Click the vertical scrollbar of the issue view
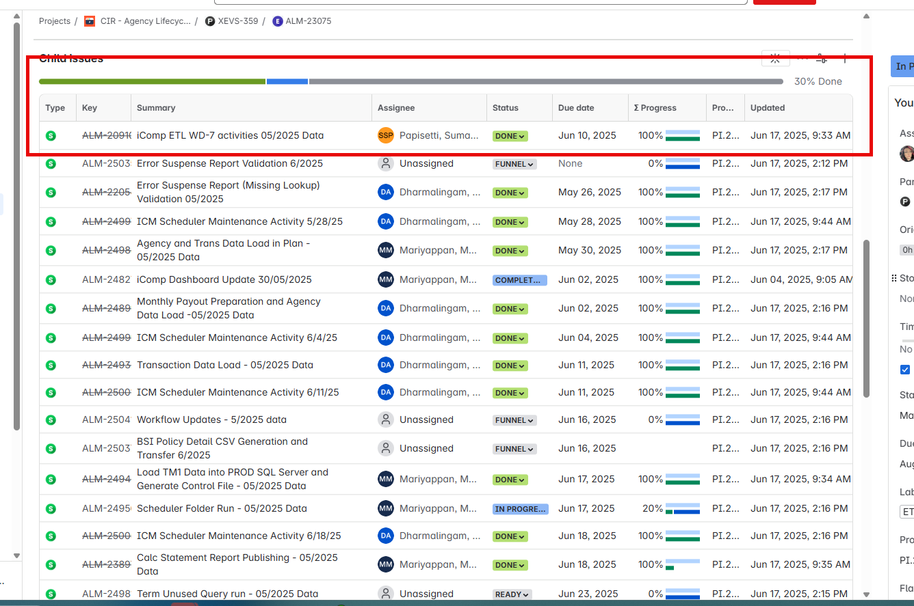Screen dimensions: 914x606 click(867, 318)
